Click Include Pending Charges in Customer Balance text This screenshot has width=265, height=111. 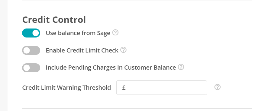pyautogui.click(x=111, y=67)
